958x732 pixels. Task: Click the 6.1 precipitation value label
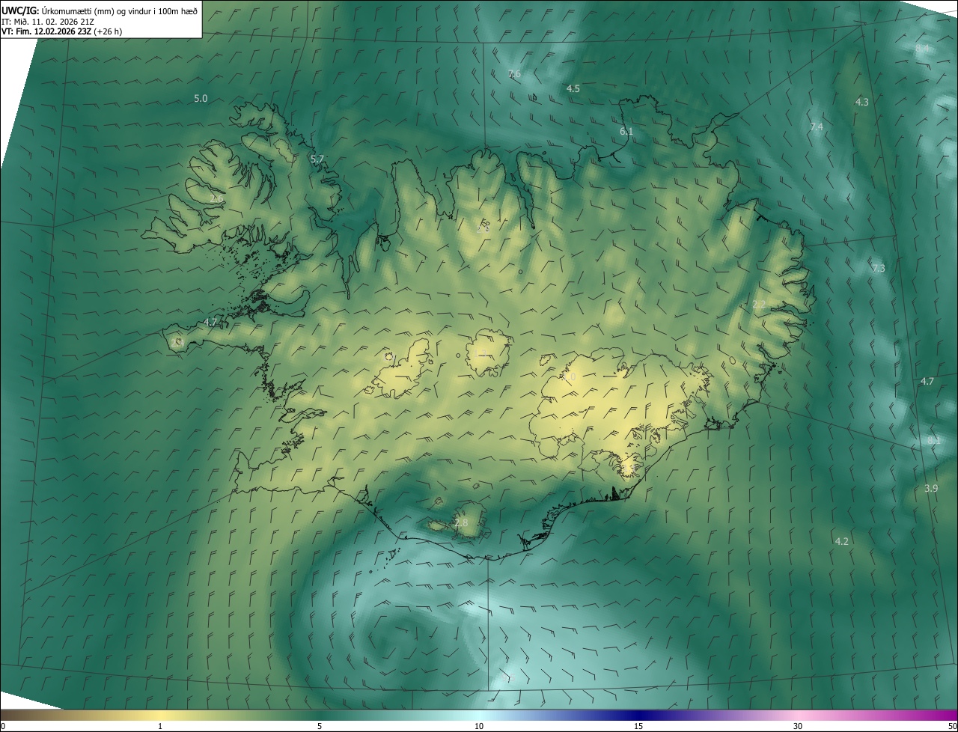[626, 132]
